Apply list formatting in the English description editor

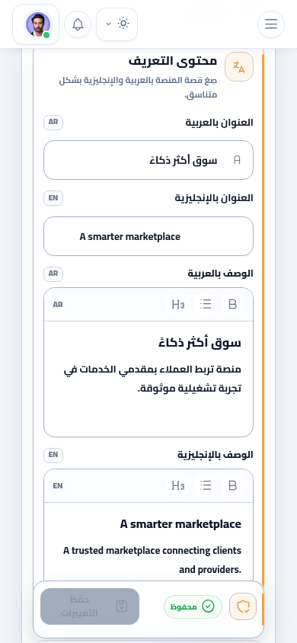206,485
